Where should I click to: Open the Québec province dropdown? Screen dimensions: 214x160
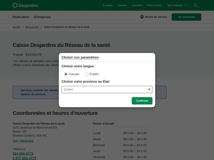click(107, 90)
